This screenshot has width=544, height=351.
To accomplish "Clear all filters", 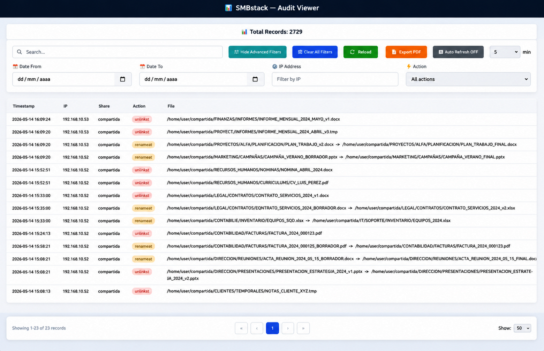I will [315, 52].
